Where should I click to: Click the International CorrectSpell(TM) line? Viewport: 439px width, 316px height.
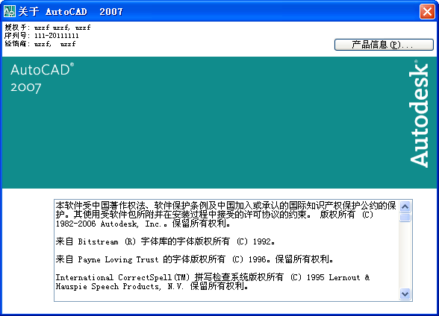point(213,277)
